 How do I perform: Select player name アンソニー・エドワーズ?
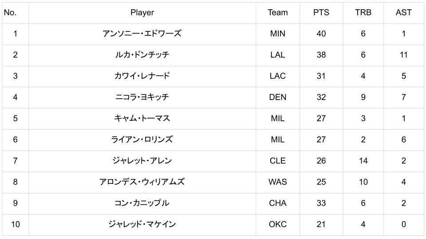[x=142, y=34]
